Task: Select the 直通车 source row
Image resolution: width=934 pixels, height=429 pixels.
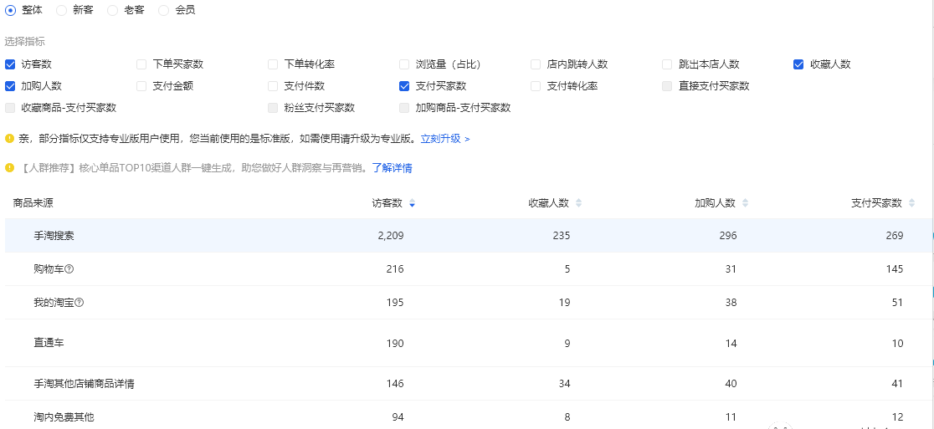Action: pos(467,343)
